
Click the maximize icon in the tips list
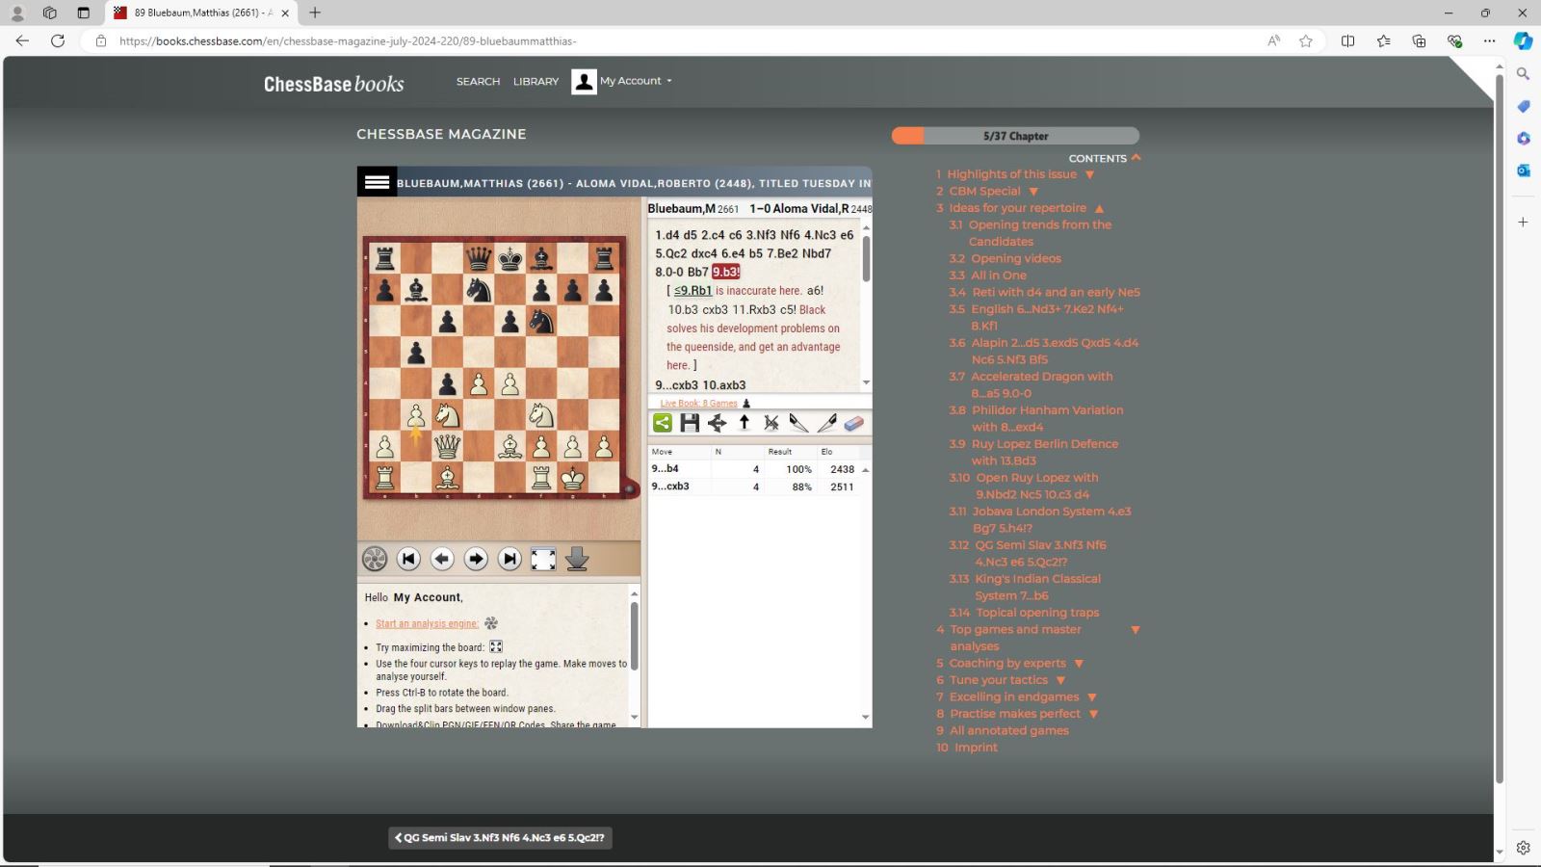[496, 647]
